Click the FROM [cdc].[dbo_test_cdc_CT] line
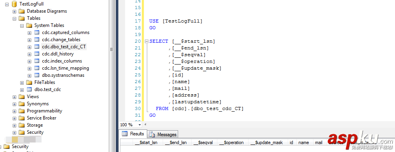The height and width of the screenshot is (152, 395). [199, 108]
